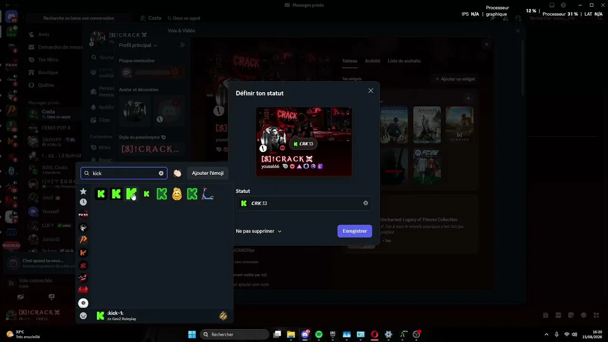Click Ajouter un widget
Screen dimensions: 608x342
pos(455,79)
